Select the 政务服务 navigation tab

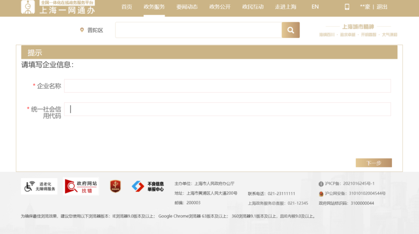pos(154,7)
